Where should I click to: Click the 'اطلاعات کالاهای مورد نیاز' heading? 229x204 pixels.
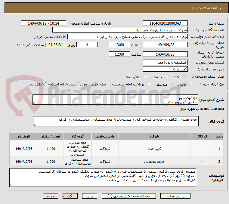pos(202,109)
